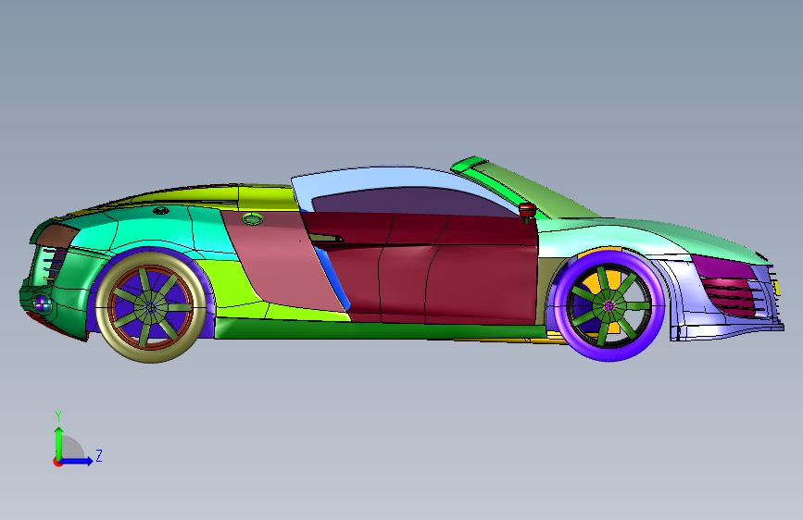
Task: Click the blue strip beside the side blade
Action: click(x=332, y=279)
